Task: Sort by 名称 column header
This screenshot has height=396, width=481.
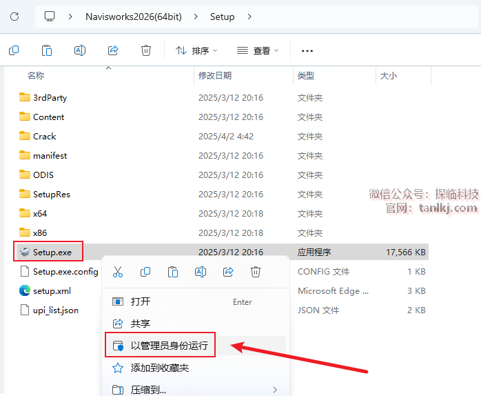Action: pyautogui.click(x=36, y=76)
